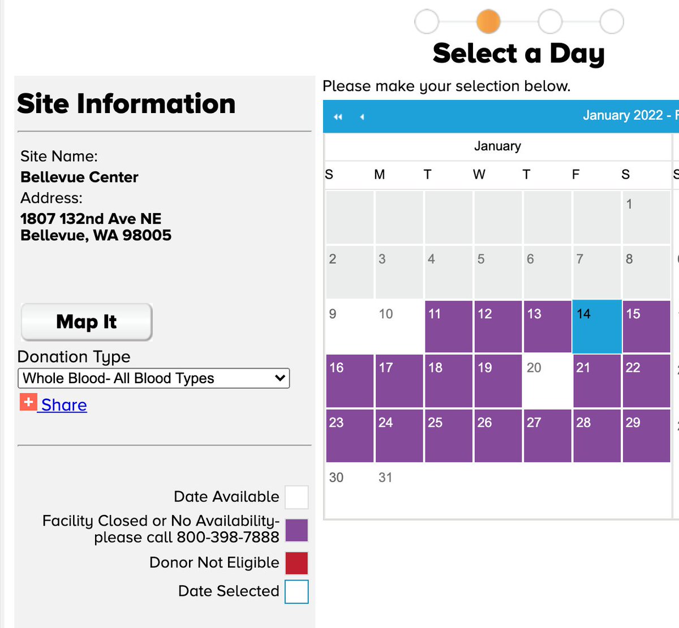
Task: Click the purple Facility Closed legend swatch
Action: 296,530
